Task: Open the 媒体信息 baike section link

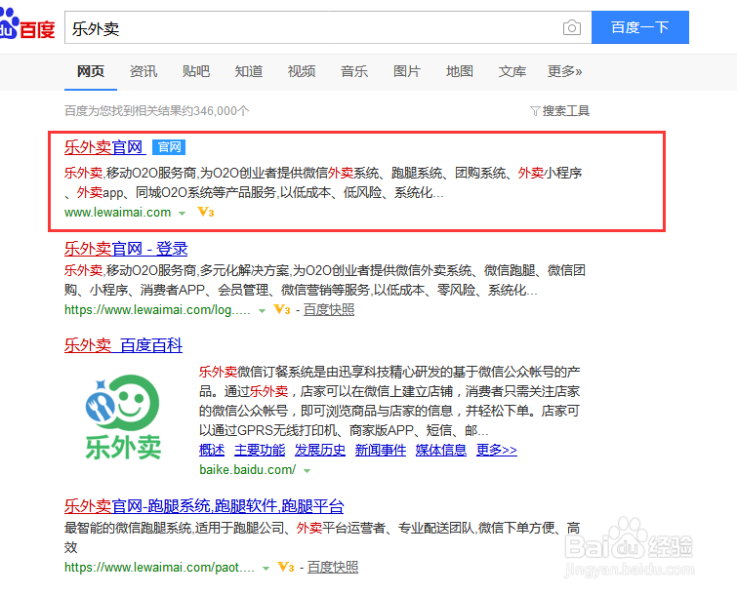Action: 441,450
